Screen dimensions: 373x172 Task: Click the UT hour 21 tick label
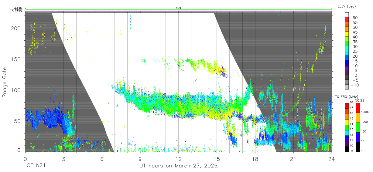293,159
